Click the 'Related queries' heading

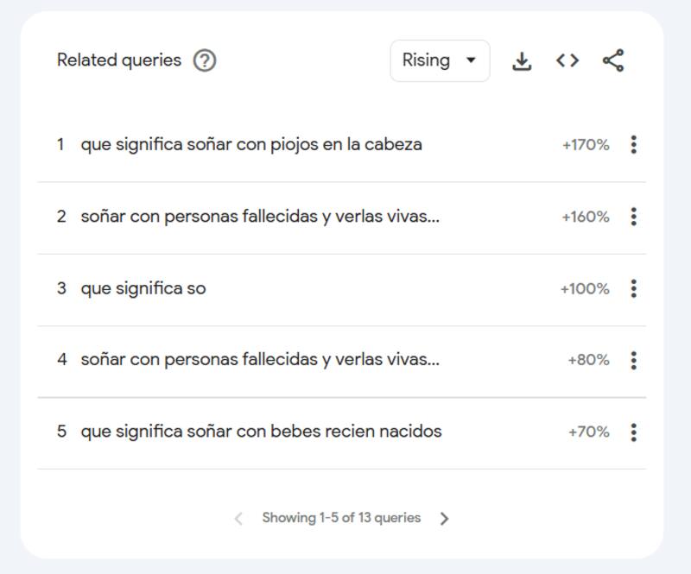coord(119,60)
